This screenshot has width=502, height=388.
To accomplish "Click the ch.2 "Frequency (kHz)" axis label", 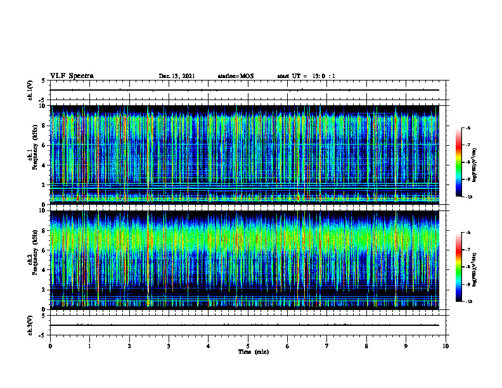I will [35, 252].
